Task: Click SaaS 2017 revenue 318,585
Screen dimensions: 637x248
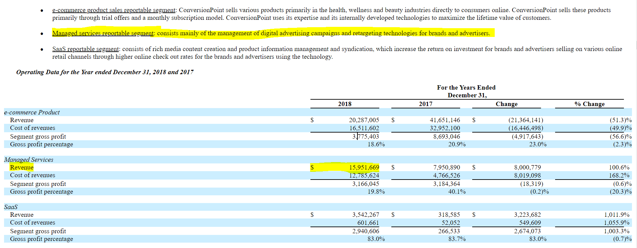Action: pyautogui.click(x=449, y=215)
